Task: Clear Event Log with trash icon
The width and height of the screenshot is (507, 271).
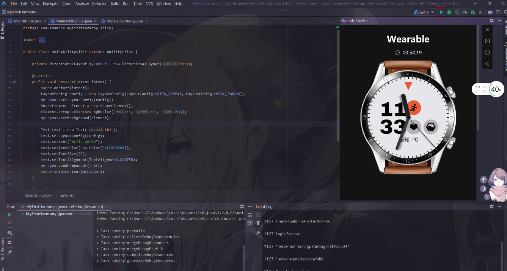Action: coord(258,223)
